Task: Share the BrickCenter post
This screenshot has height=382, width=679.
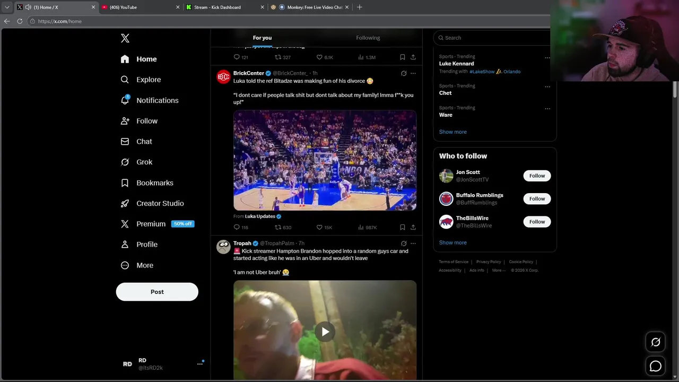Action: (413, 228)
